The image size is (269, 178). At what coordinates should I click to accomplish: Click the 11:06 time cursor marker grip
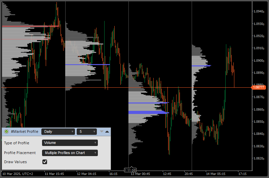point(125,171)
